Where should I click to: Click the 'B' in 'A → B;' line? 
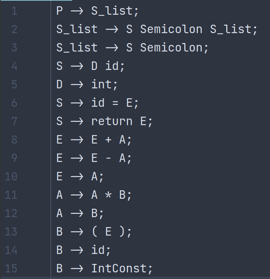pyautogui.click(x=95, y=213)
